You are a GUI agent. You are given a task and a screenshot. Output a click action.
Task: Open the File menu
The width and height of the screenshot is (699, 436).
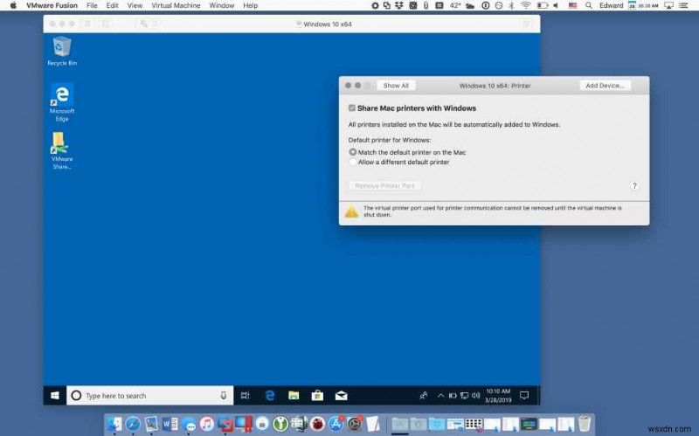pos(92,5)
